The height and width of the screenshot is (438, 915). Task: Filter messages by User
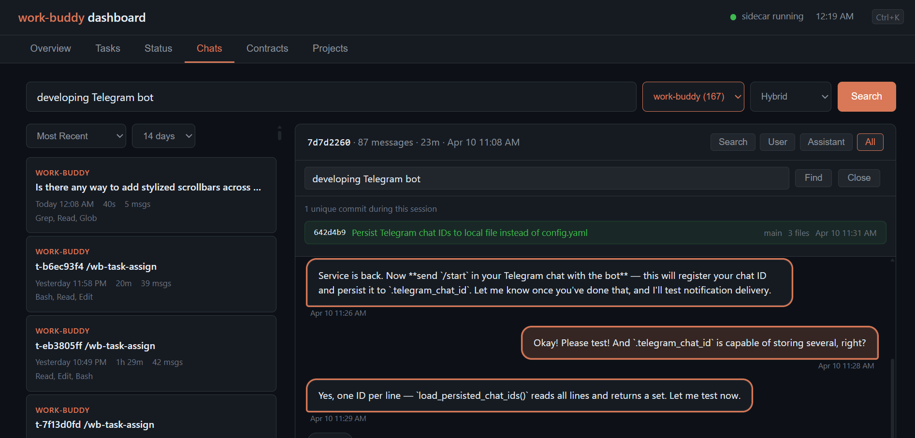click(x=777, y=142)
